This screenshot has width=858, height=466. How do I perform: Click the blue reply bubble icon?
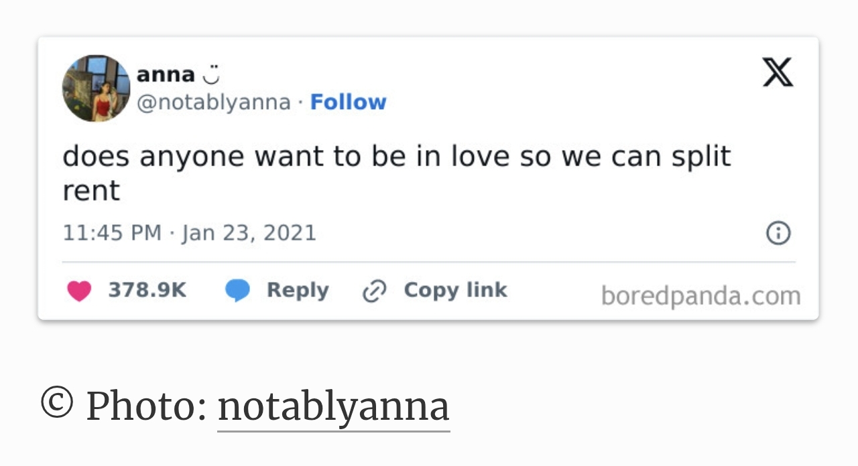pos(237,291)
